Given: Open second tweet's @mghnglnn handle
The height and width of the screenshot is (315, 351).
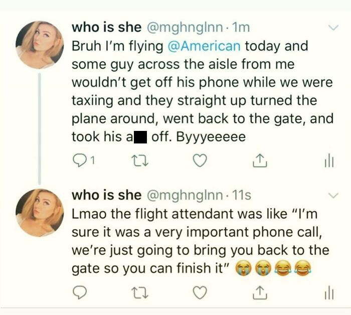Looking at the screenshot, I should coord(185,196).
